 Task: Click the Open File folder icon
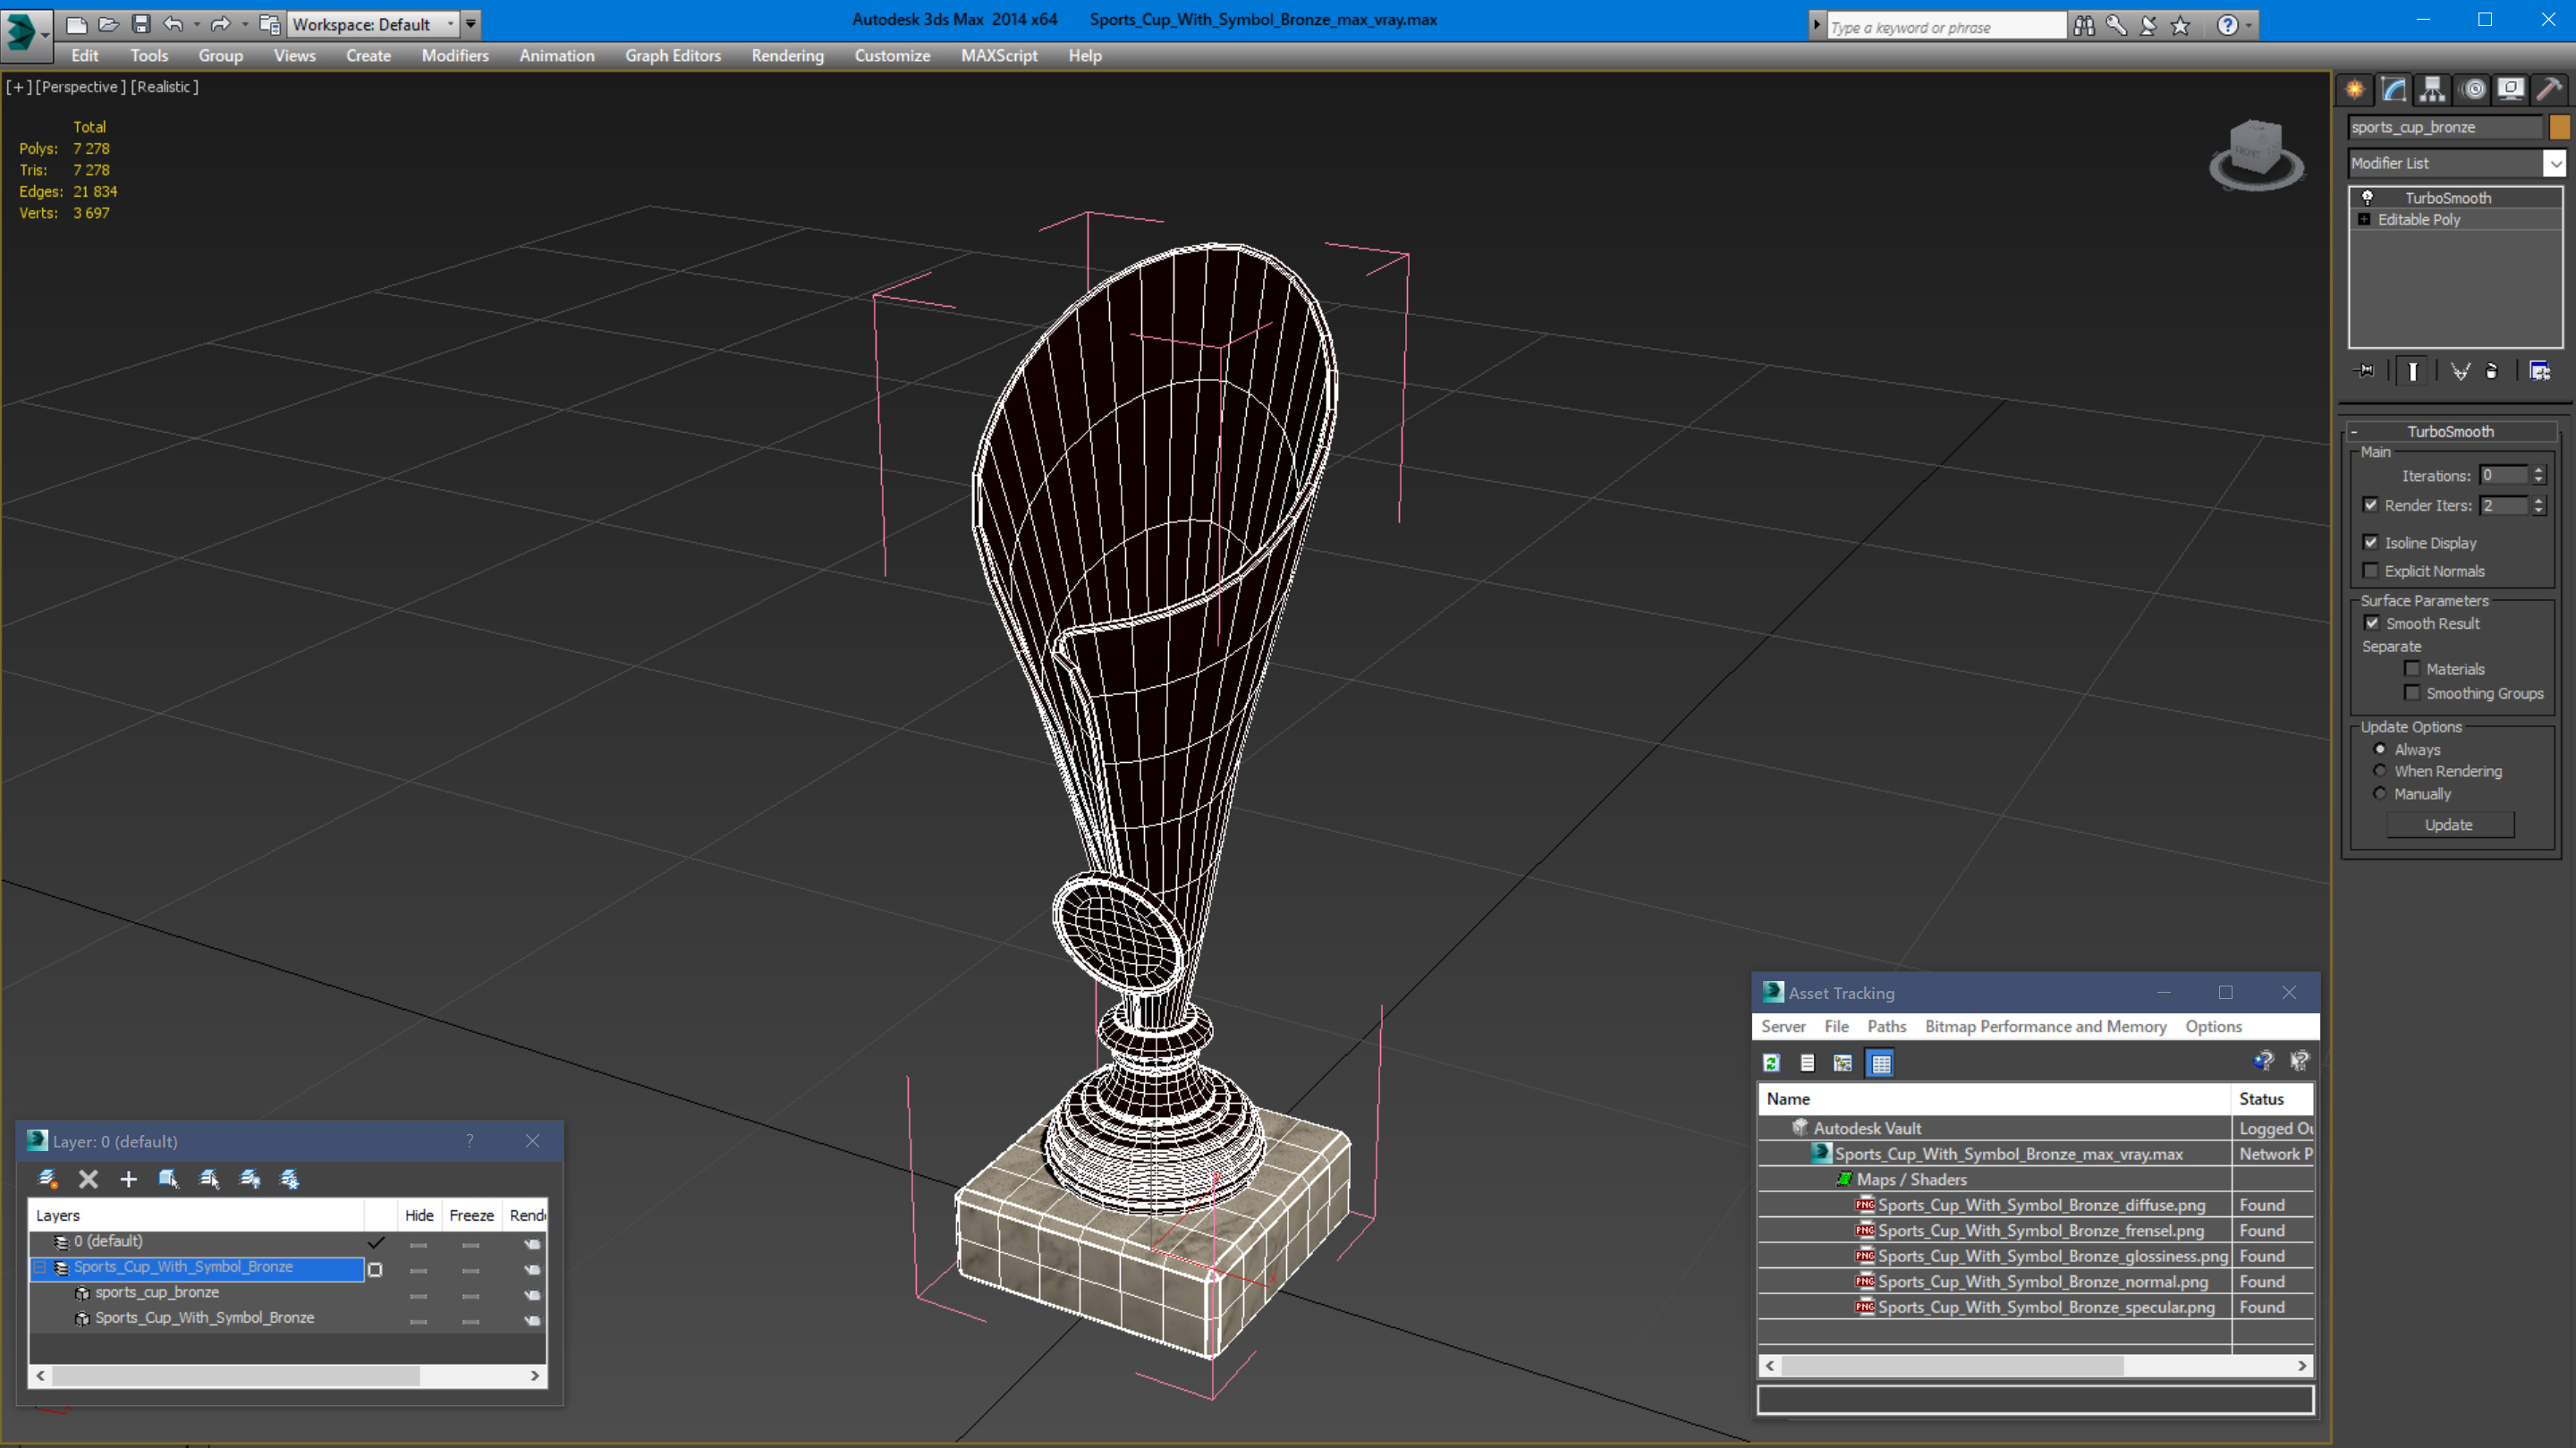108,24
